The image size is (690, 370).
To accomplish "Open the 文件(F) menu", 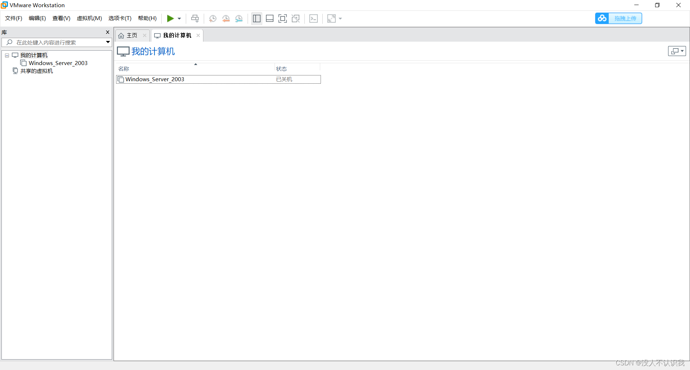I will click(14, 18).
